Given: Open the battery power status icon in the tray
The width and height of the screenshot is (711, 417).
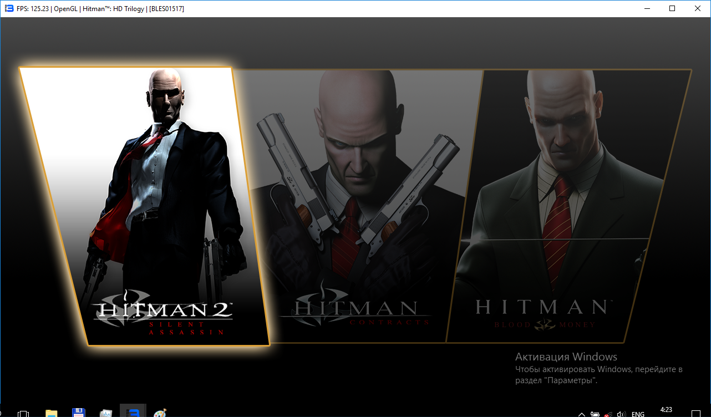Looking at the screenshot, I should coord(595,414).
